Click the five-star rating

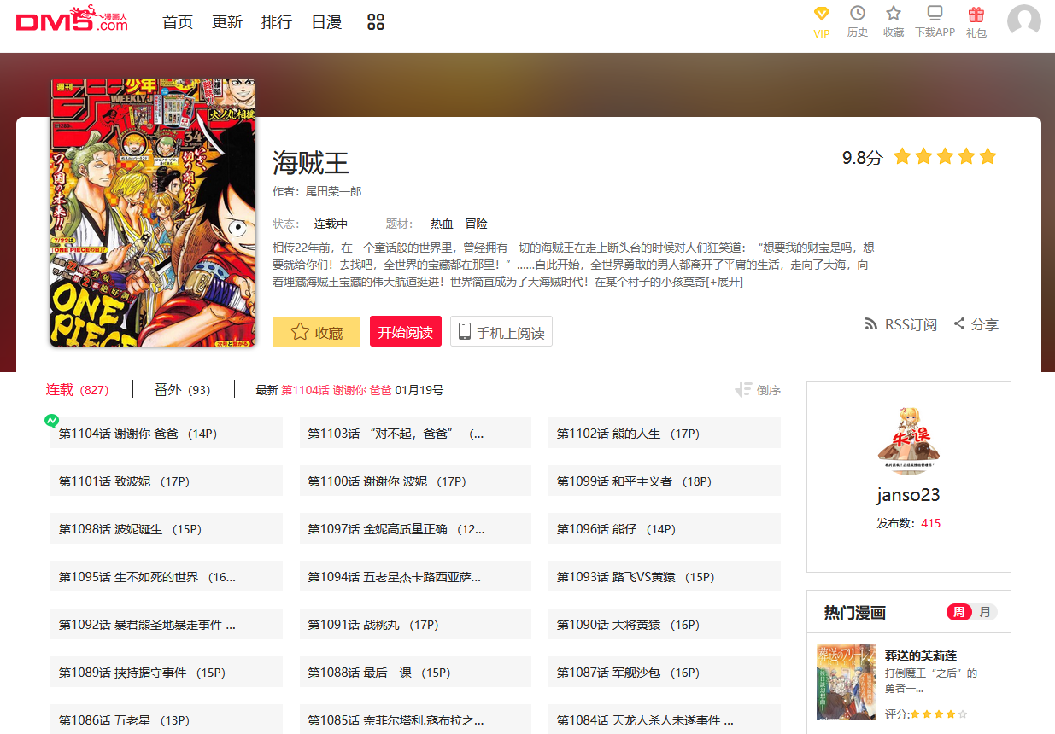click(945, 157)
